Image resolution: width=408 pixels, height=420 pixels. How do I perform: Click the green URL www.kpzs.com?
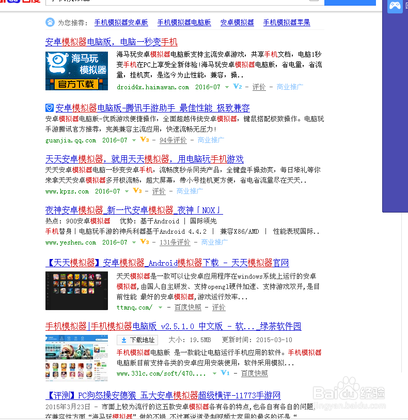click(x=67, y=191)
